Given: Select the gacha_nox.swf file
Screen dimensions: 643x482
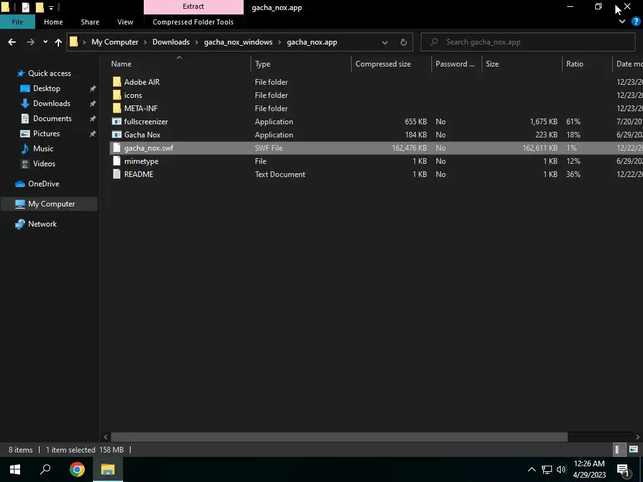Looking at the screenshot, I should click(x=148, y=148).
